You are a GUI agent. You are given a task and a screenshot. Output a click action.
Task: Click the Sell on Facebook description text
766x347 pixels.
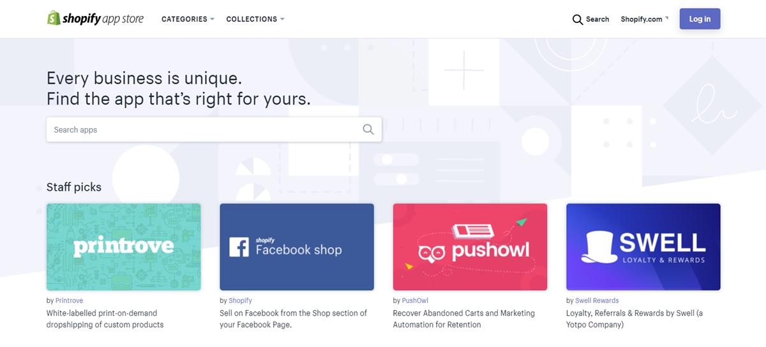click(x=293, y=319)
